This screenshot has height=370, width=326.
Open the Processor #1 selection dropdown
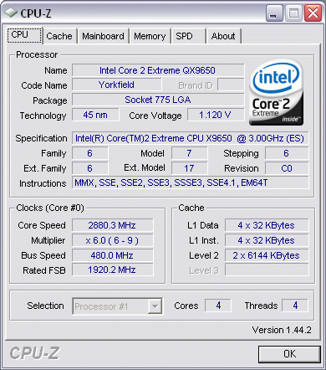[117, 306]
